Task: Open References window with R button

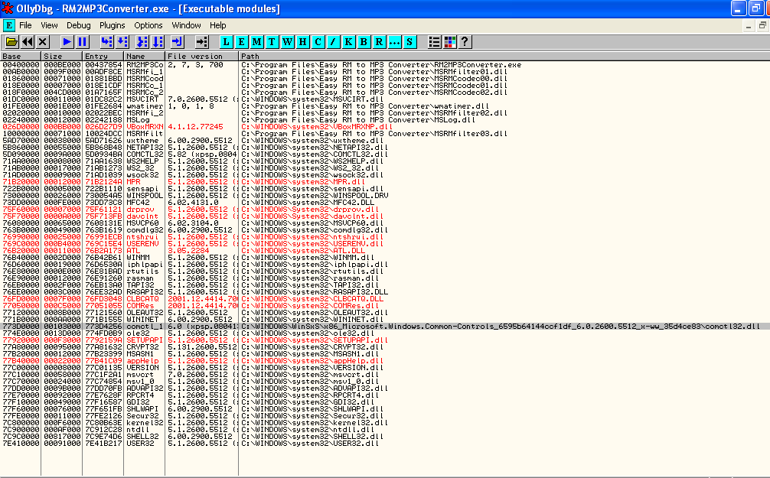Action: coord(379,42)
